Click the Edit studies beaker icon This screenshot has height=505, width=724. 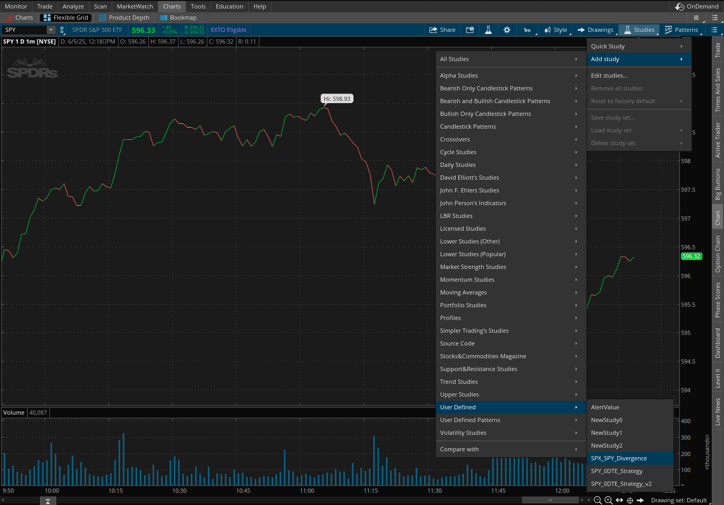click(488, 30)
